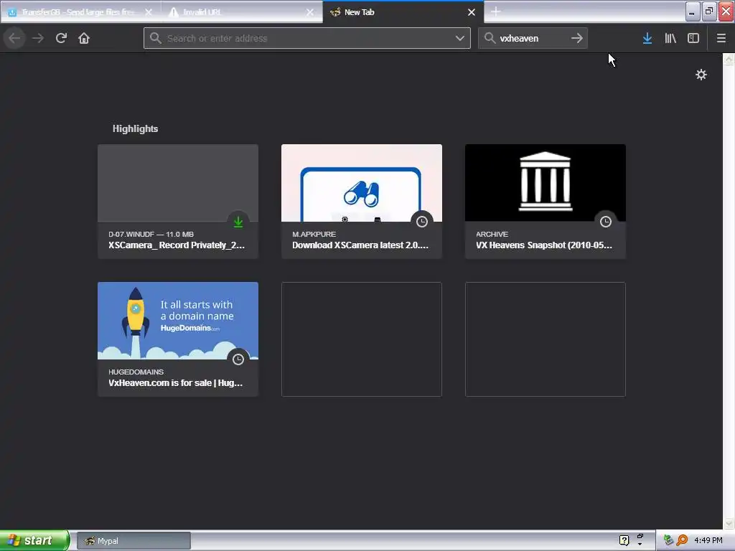This screenshot has width=735, height=551.
Task: Click the system tray clock
Action: coord(708,540)
